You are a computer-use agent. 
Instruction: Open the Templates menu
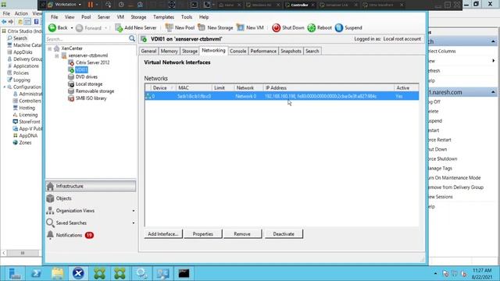(x=163, y=17)
